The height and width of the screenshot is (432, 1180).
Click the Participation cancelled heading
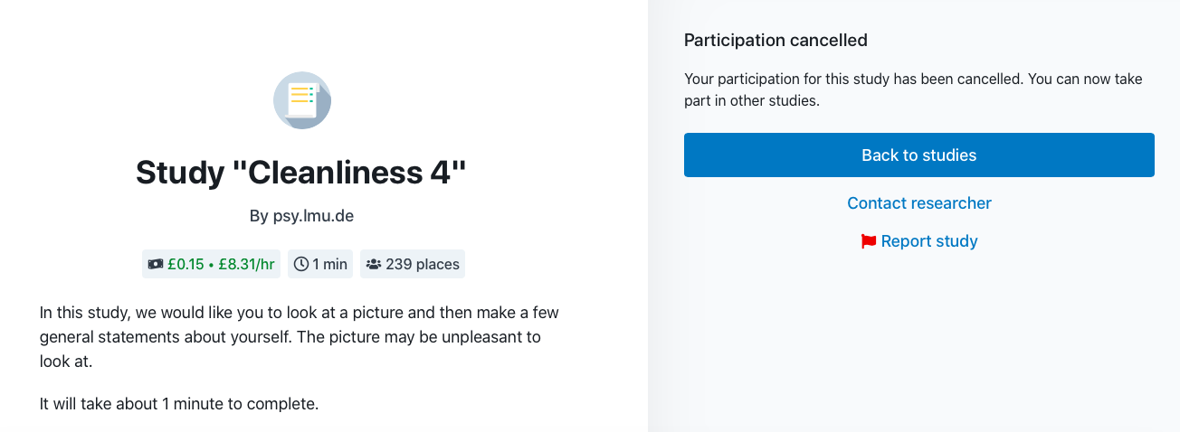776,40
